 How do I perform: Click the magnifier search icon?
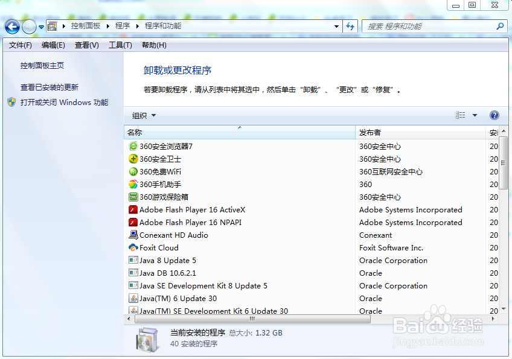pyautogui.click(x=500, y=27)
